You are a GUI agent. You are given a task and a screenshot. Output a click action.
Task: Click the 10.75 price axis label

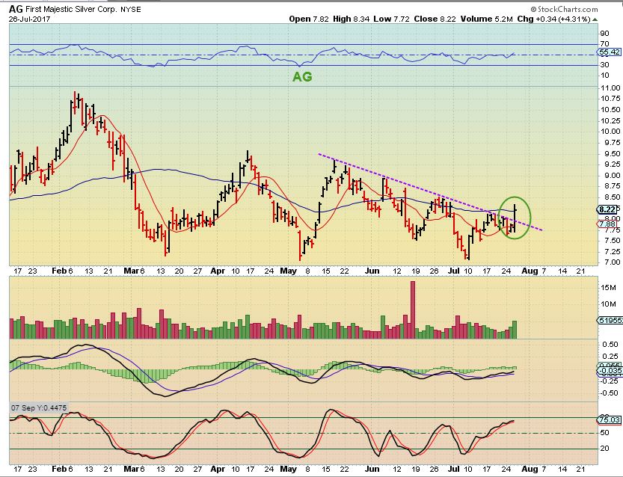point(611,99)
